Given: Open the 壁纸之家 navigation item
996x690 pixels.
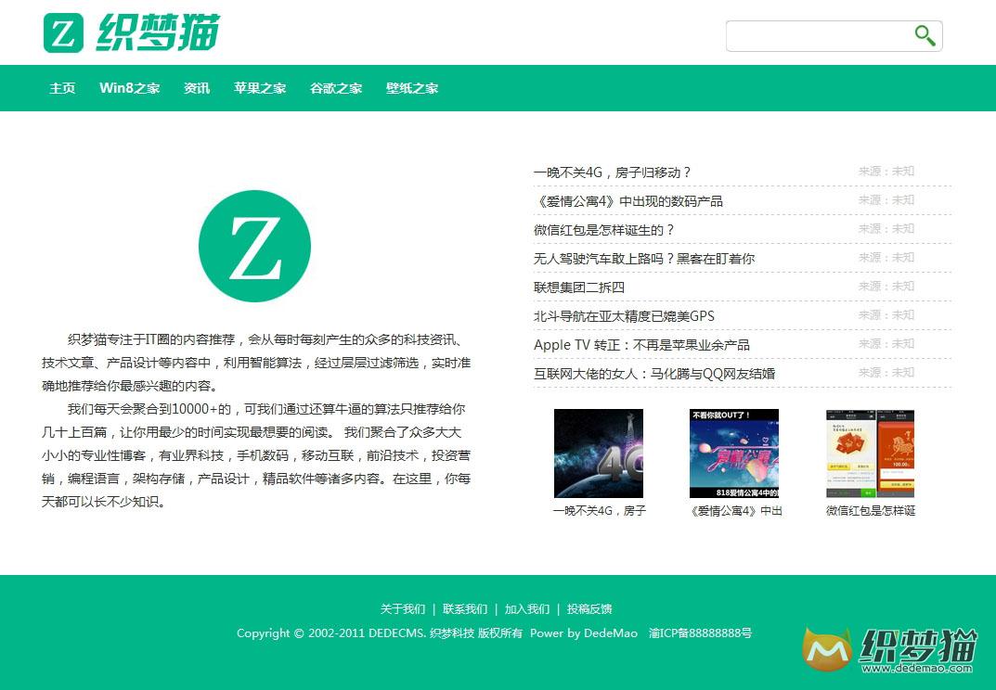Looking at the screenshot, I should point(412,88).
